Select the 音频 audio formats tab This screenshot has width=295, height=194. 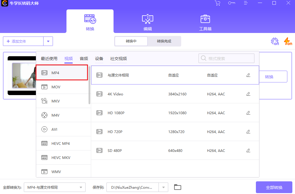[84, 59]
